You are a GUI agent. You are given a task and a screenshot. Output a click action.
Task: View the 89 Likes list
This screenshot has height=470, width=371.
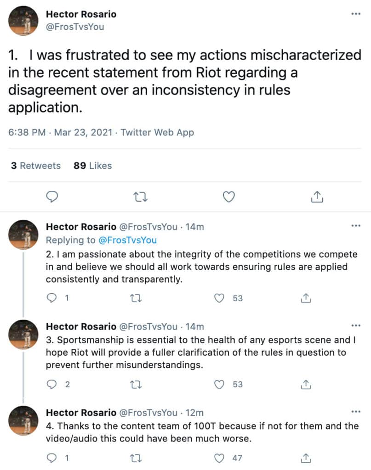pos(92,166)
